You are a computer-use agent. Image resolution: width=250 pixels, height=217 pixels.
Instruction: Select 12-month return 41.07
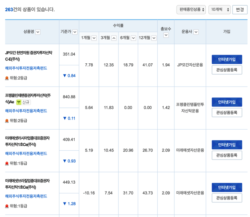click(x=148, y=65)
